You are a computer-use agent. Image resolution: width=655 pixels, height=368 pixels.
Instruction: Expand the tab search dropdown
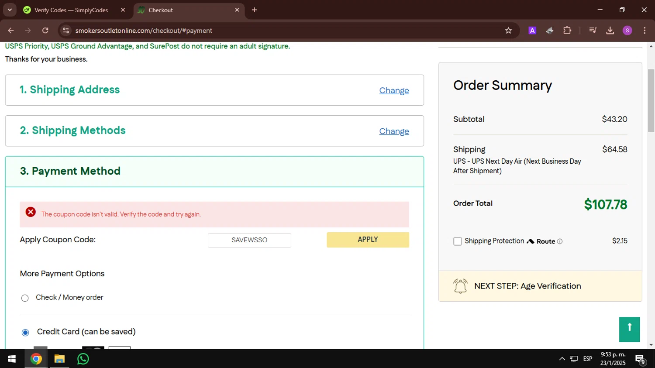pos(10,10)
